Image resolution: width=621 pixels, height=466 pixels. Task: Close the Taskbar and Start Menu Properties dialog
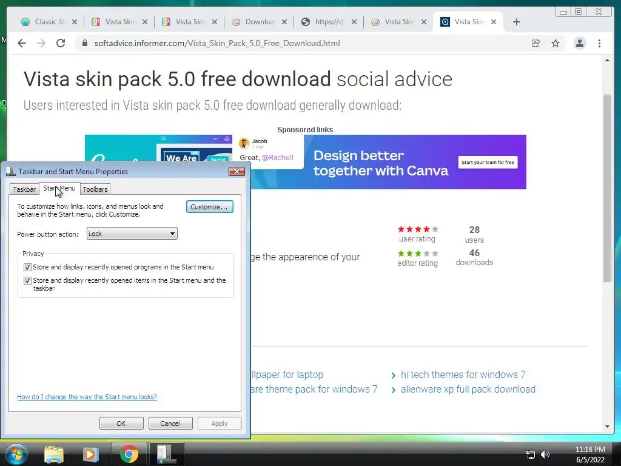coord(237,171)
